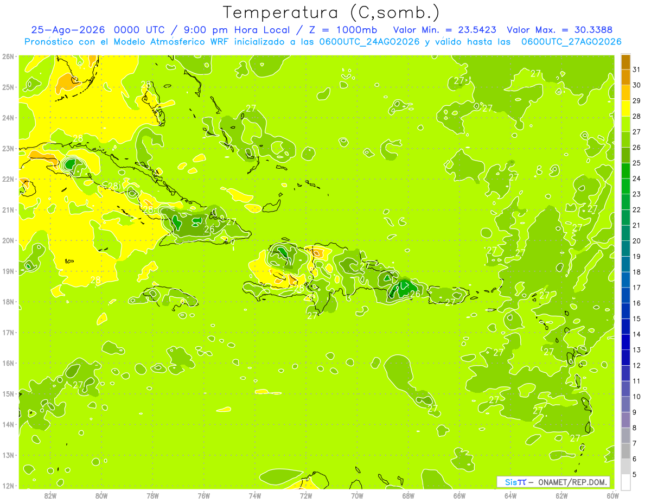Screen dimensions: 651x503
Task: Click the '18N' latitude axis label
Action: (8, 302)
